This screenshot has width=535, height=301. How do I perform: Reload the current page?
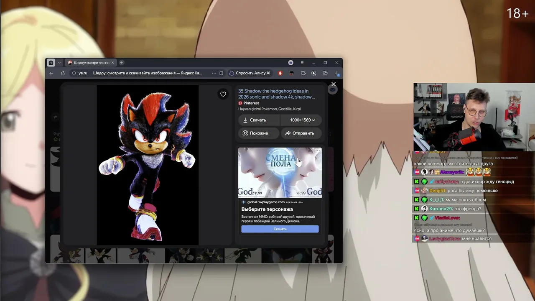pos(63,73)
